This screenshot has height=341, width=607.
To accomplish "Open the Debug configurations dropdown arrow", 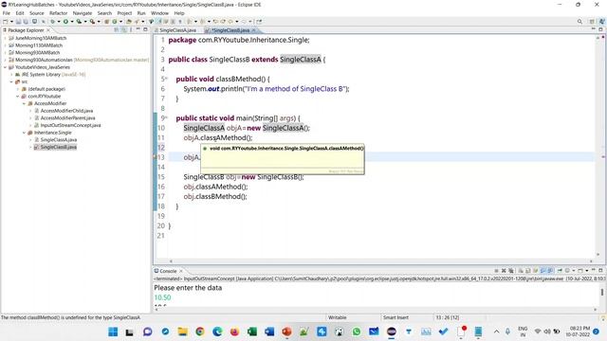I will 59,22.
